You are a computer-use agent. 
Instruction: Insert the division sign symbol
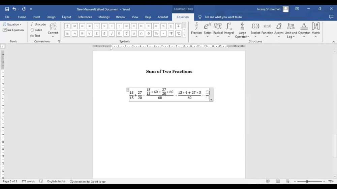(112, 26)
